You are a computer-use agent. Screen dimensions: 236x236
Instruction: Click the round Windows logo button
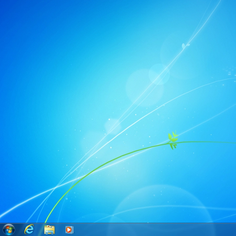(x=9, y=229)
